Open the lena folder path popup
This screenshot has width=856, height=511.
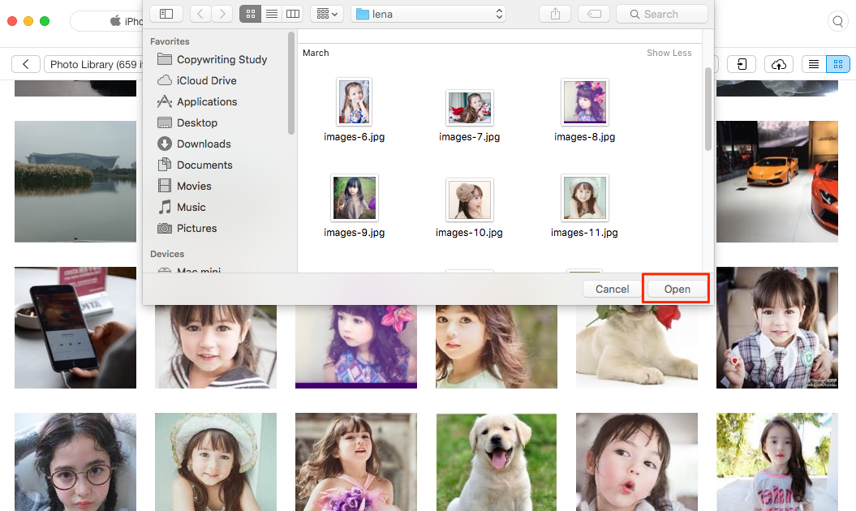point(428,14)
